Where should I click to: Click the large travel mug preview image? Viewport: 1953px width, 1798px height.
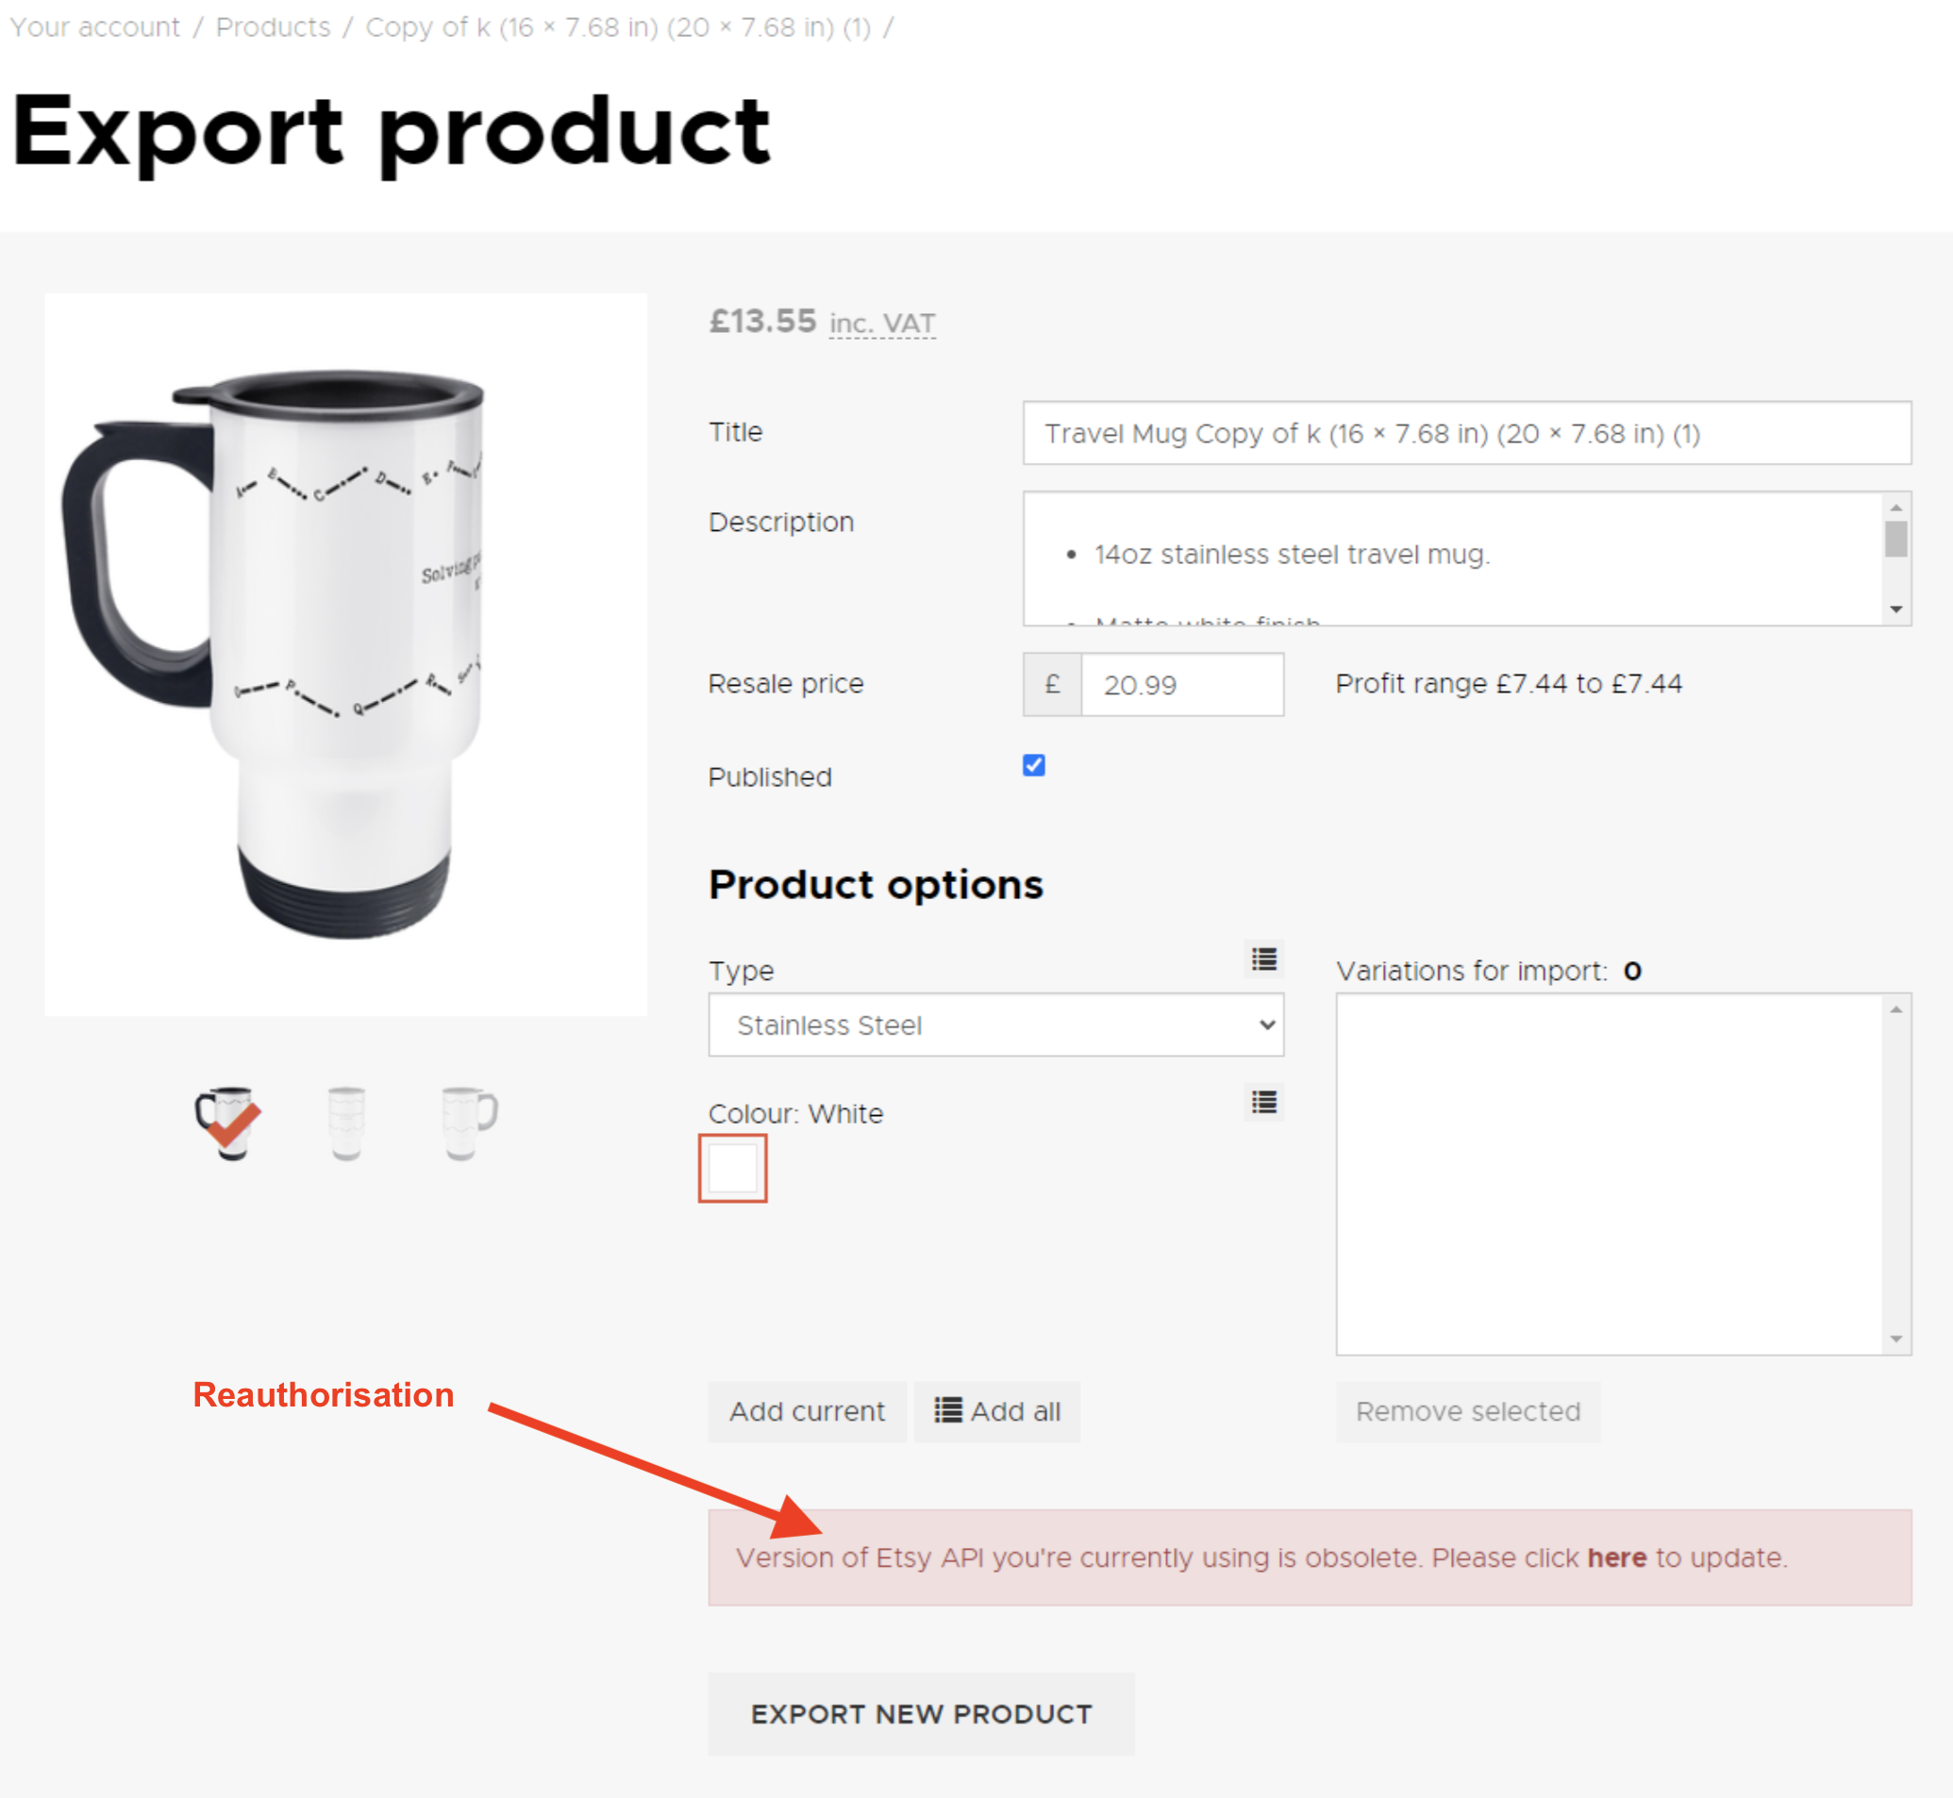tap(345, 655)
